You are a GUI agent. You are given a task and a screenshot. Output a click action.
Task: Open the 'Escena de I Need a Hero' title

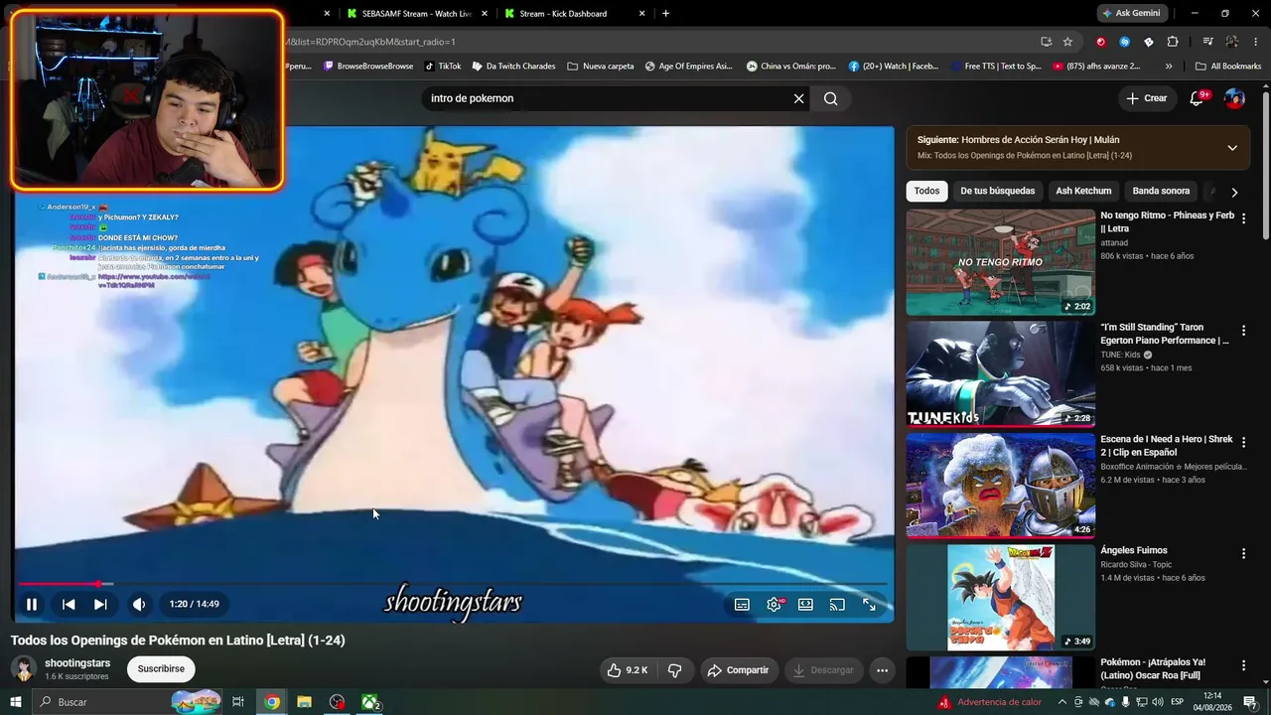coord(1166,445)
